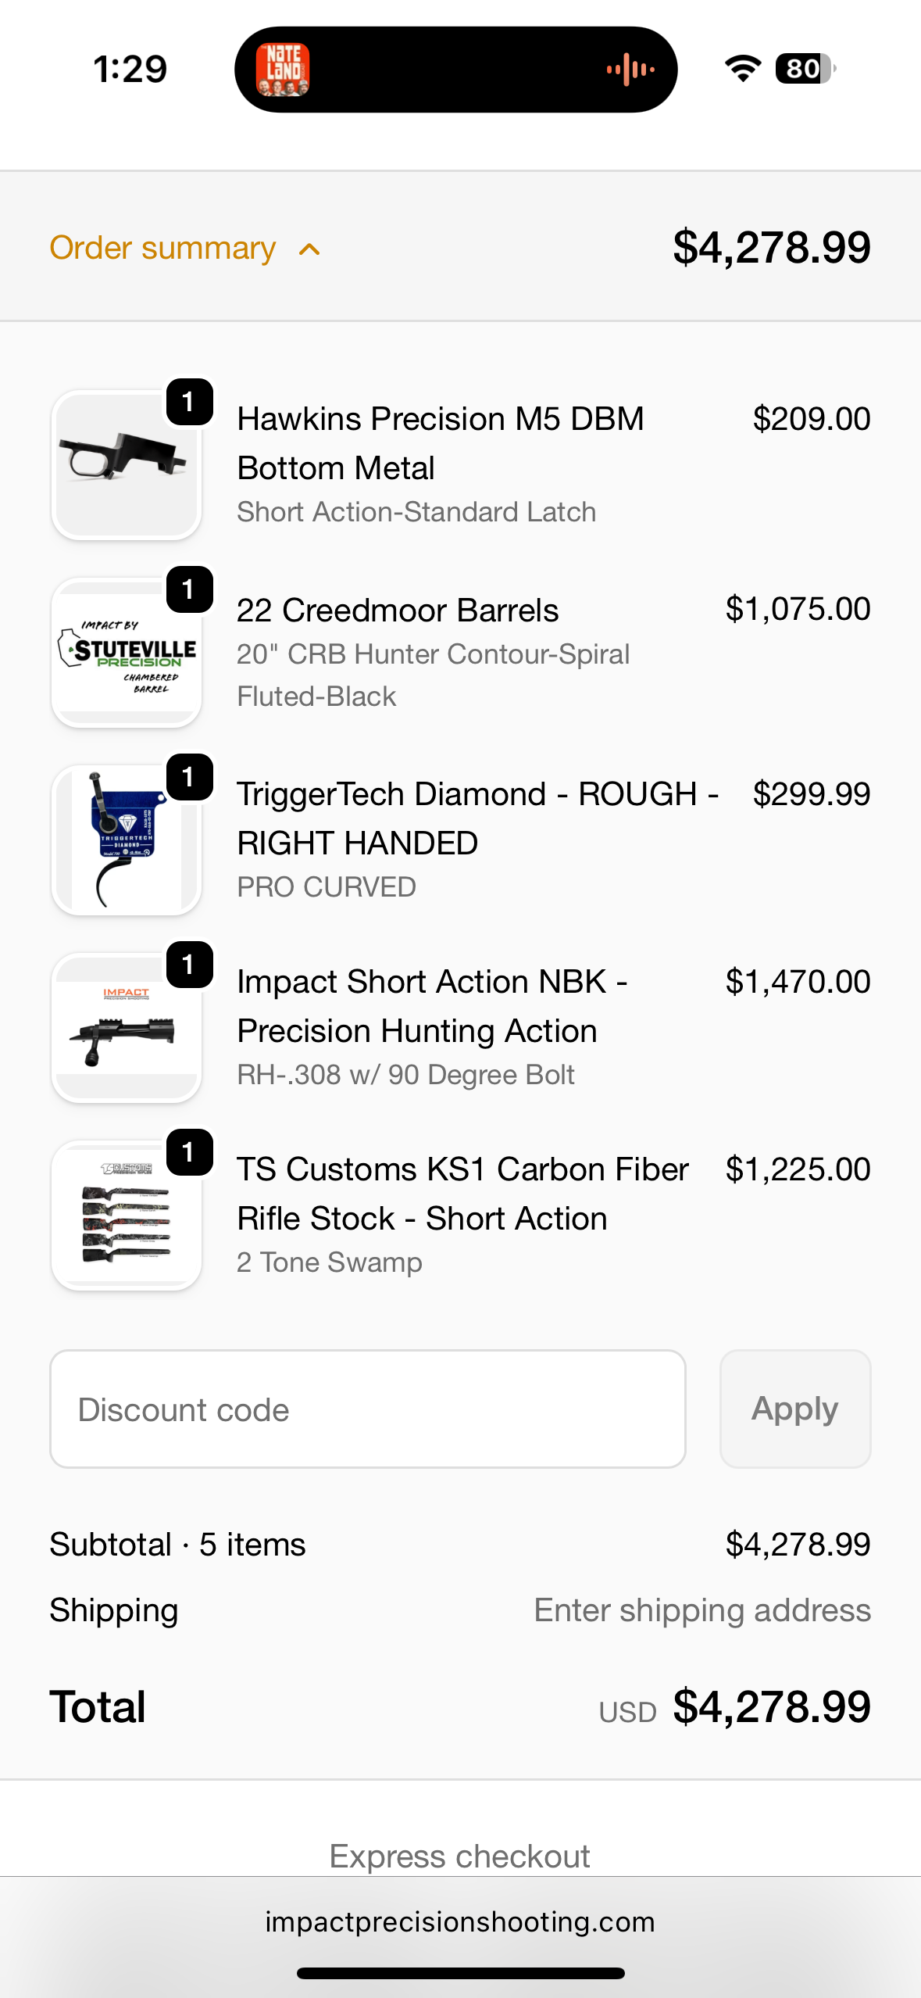Tap the Wi-Fi status icon
Screen dimensions: 921x1998
743,69
